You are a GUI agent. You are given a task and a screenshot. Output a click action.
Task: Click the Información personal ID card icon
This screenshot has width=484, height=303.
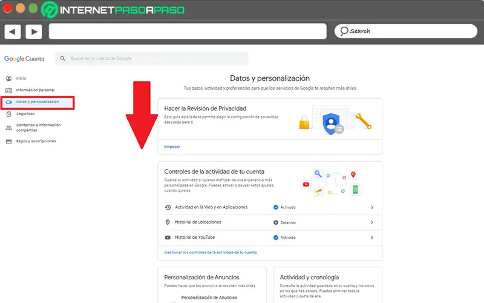pyautogui.click(x=9, y=90)
